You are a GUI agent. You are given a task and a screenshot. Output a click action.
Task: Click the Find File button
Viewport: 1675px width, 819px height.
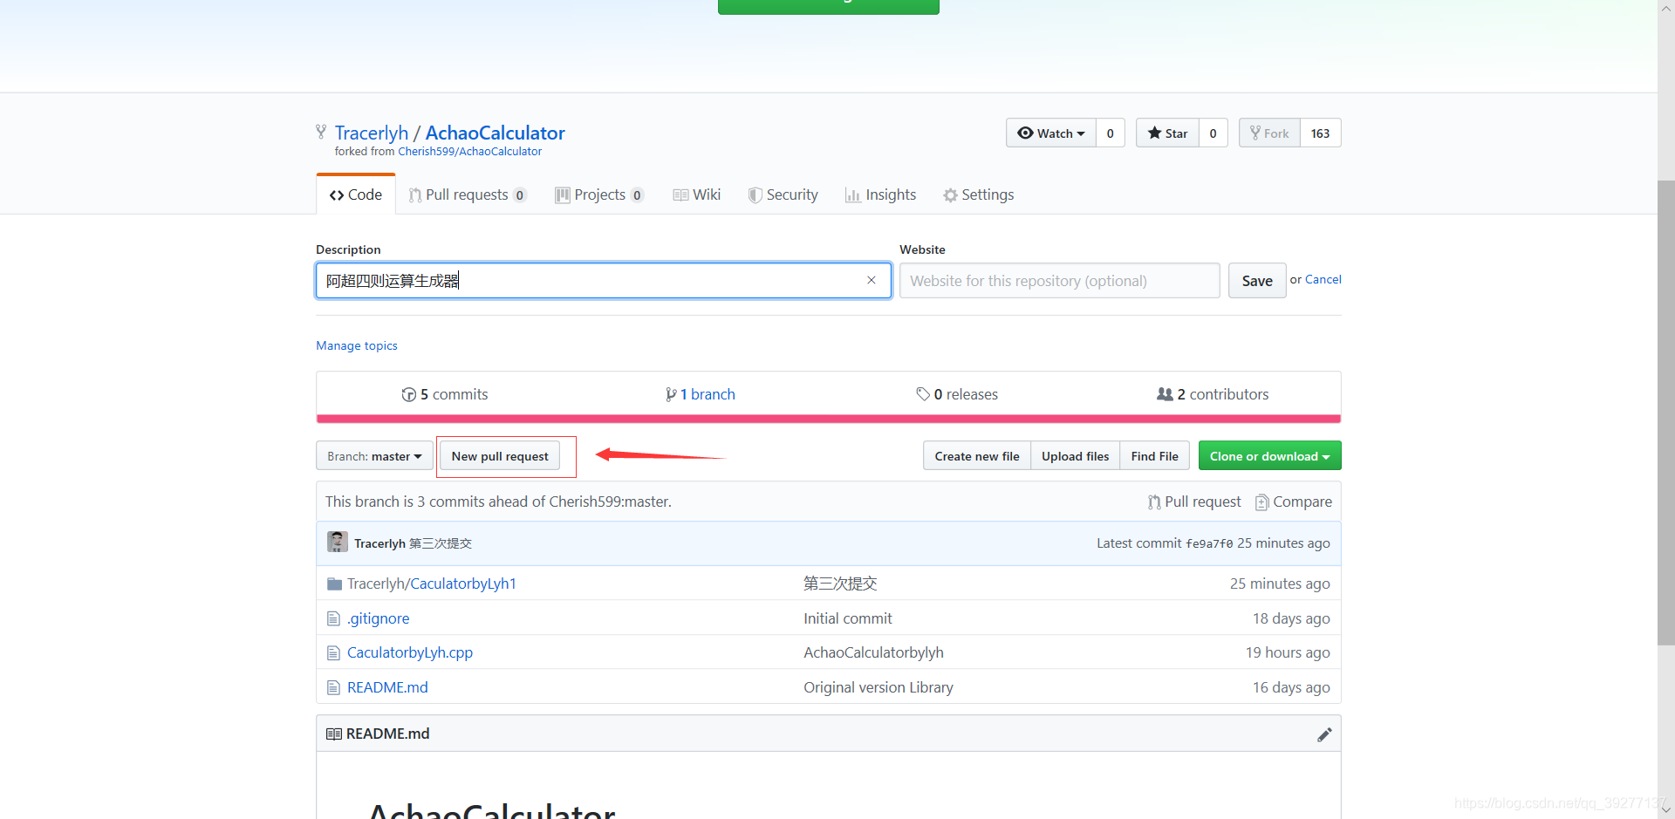coord(1154,456)
